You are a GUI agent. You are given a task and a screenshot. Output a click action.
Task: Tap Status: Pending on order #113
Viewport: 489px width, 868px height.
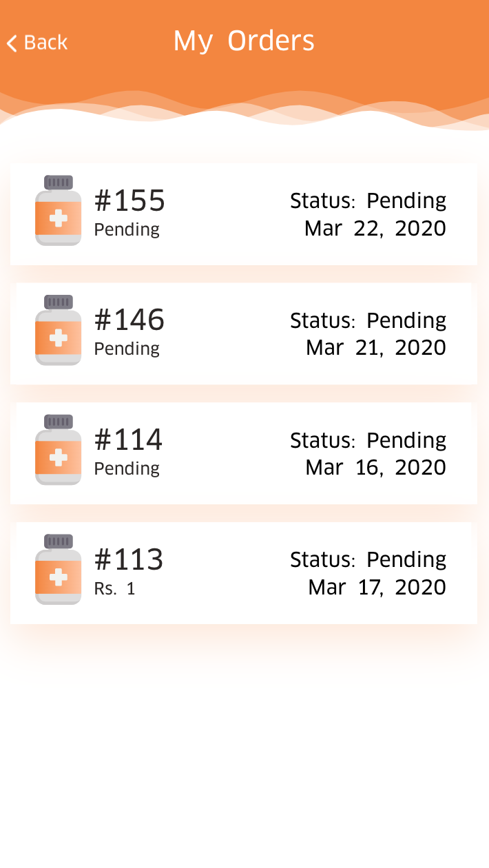(x=368, y=559)
